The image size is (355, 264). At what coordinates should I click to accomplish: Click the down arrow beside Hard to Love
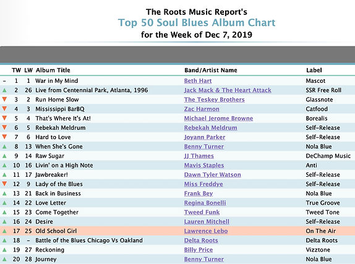(4, 137)
